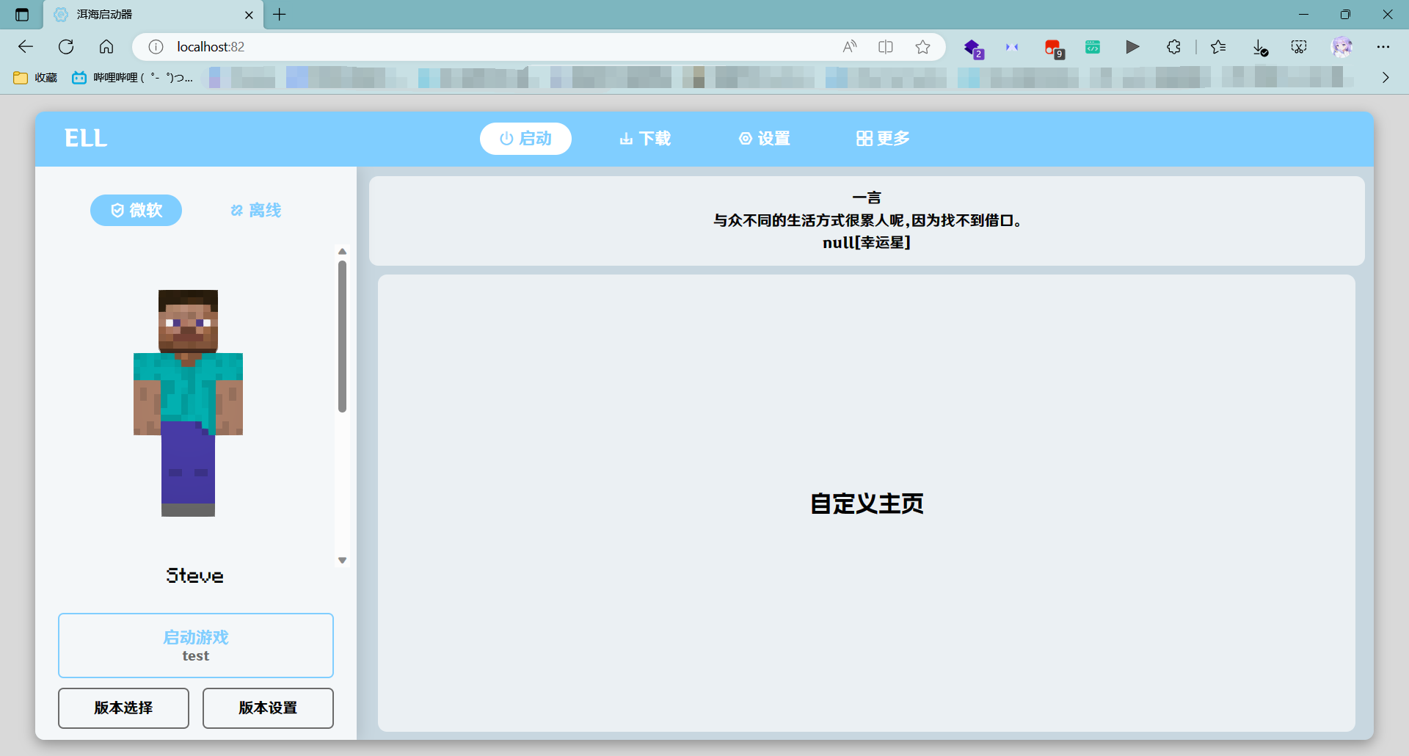This screenshot has height=756, width=1409.
Task: Open purple extension with badge 2
Action: pos(974,48)
